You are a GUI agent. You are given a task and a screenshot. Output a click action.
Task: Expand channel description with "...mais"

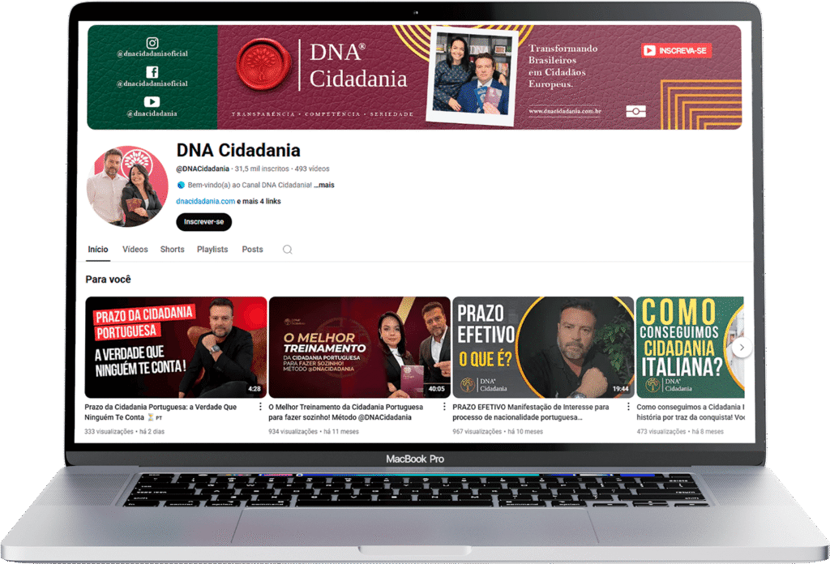tap(324, 185)
